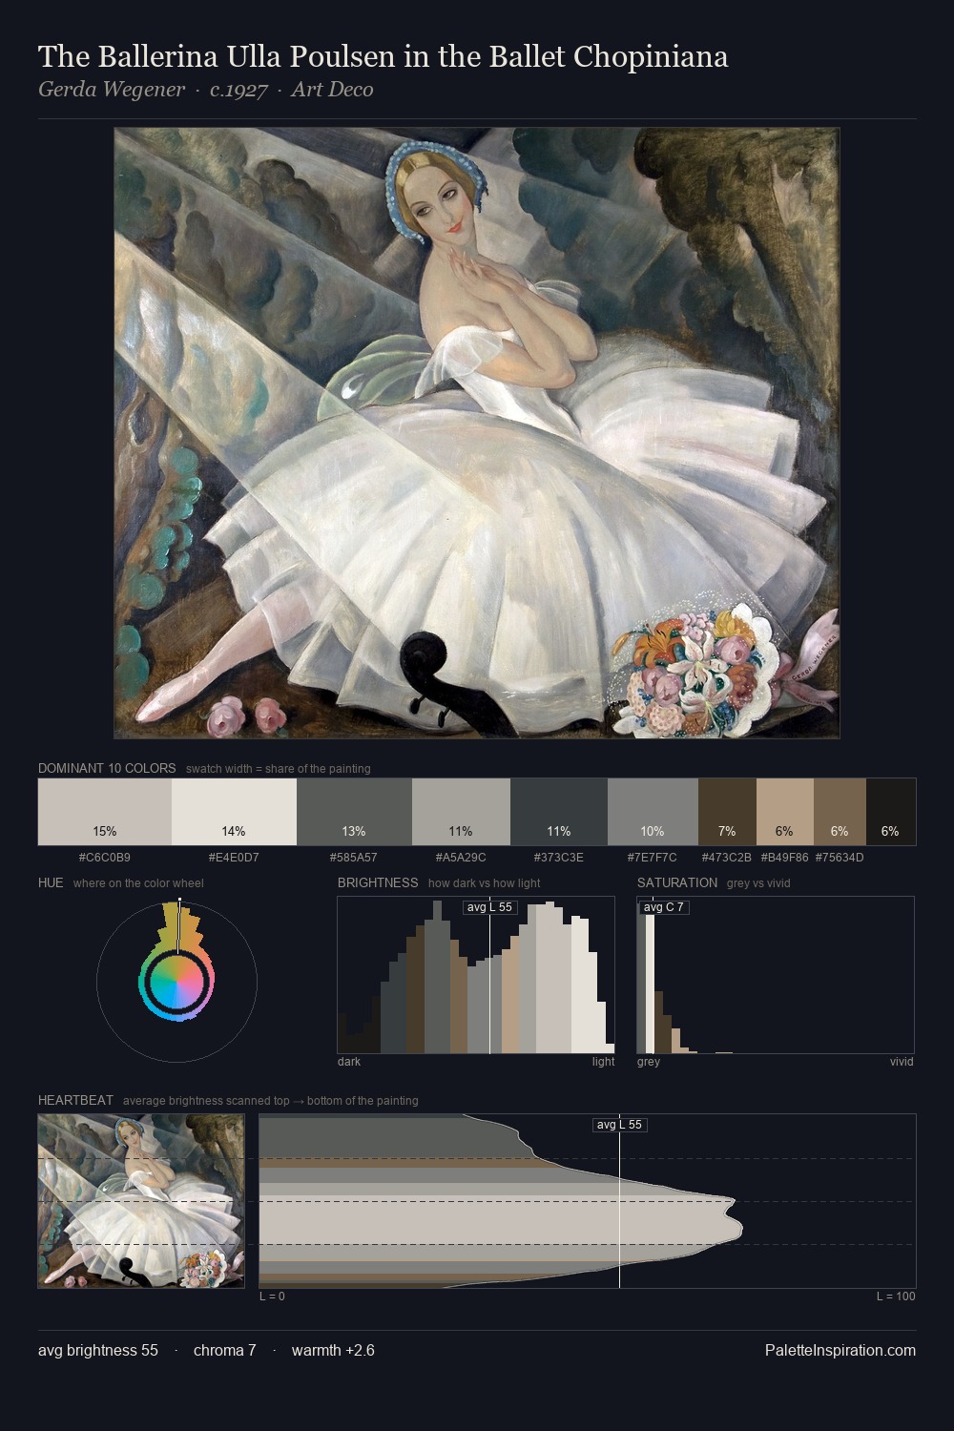Open the PaletteInspiration.com link
The image size is (954, 1431).
tap(840, 1350)
